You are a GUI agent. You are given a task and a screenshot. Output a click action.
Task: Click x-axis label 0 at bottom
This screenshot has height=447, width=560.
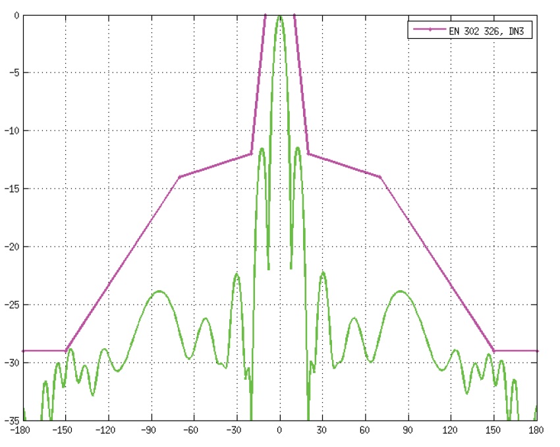click(x=279, y=431)
